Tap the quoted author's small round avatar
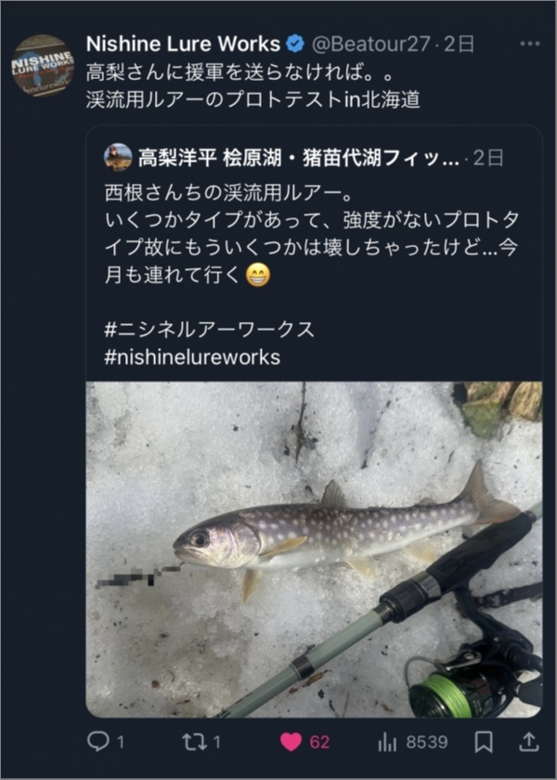Viewport: 557px width, 780px height. (x=118, y=157)
